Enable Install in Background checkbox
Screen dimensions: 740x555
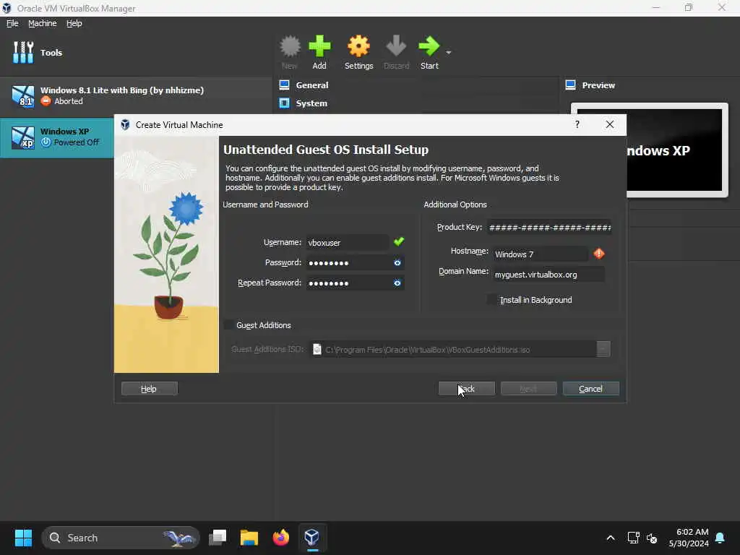491,300
